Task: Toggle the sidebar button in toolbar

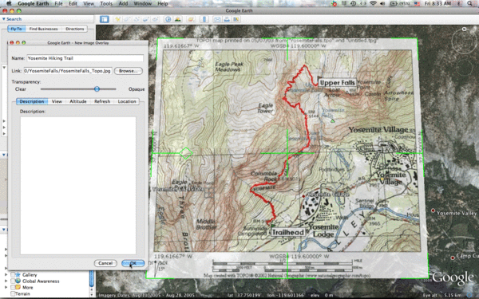Action: tap(105, 19)
